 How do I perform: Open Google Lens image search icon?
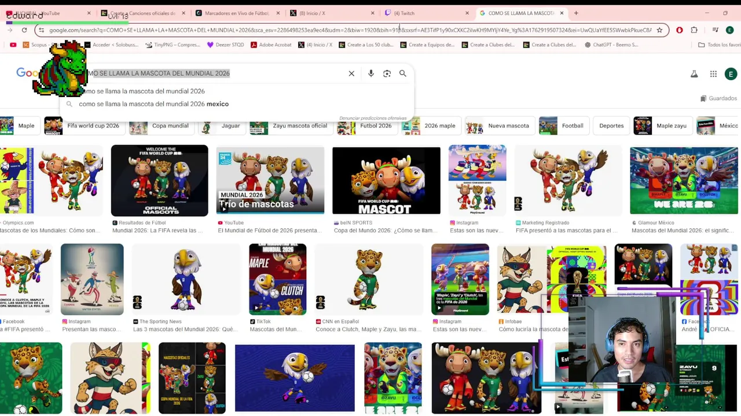pos(387,73)
